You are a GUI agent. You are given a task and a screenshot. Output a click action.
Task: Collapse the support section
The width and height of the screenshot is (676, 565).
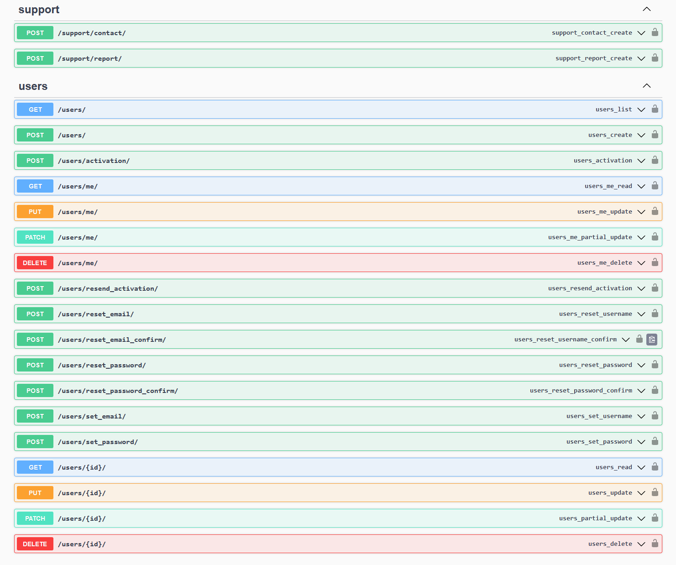pyautogui.click(x=647, y=9)
